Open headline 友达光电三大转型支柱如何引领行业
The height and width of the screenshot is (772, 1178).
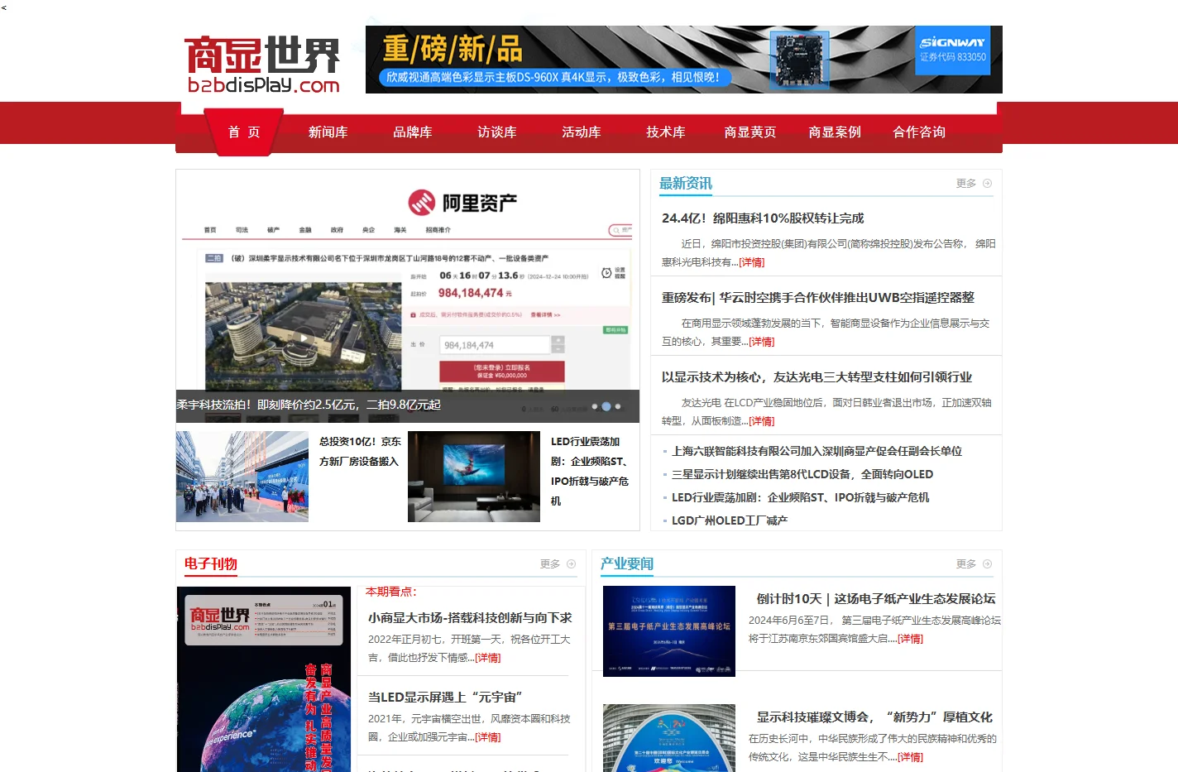(x=816, y=377)
